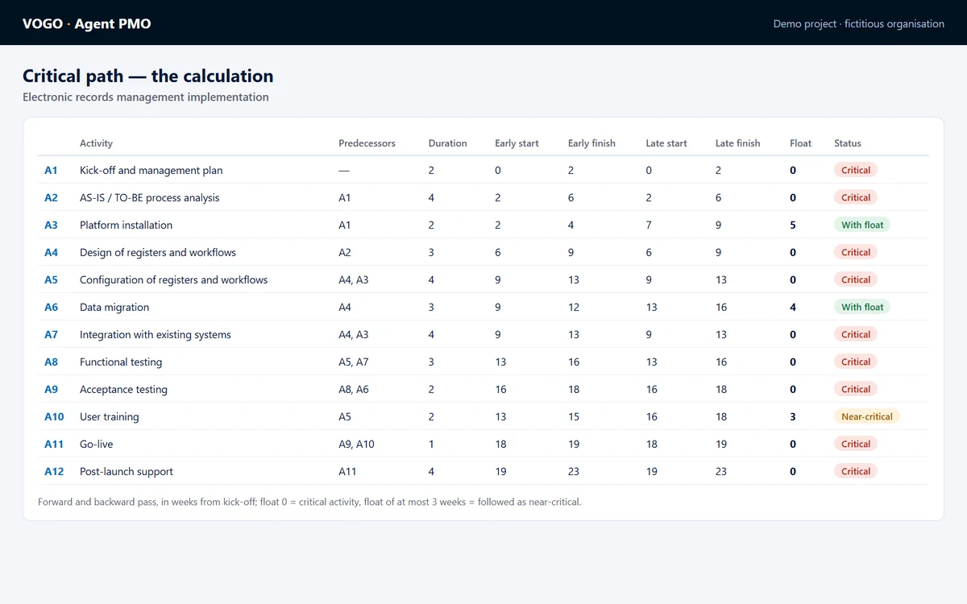
Task: Click Functional testing activity name
Action: (121, 362)
